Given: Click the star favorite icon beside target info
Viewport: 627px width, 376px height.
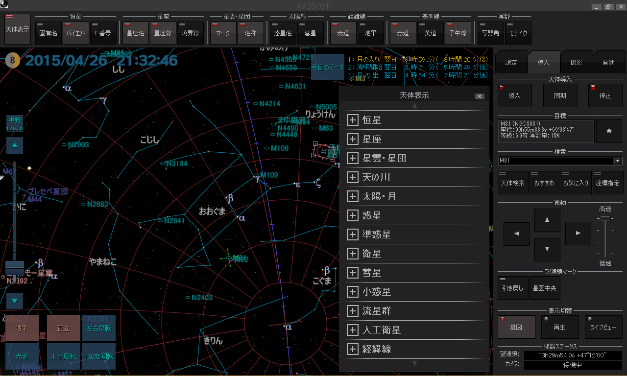Looking at the screenshot, I should click(609, 131).
